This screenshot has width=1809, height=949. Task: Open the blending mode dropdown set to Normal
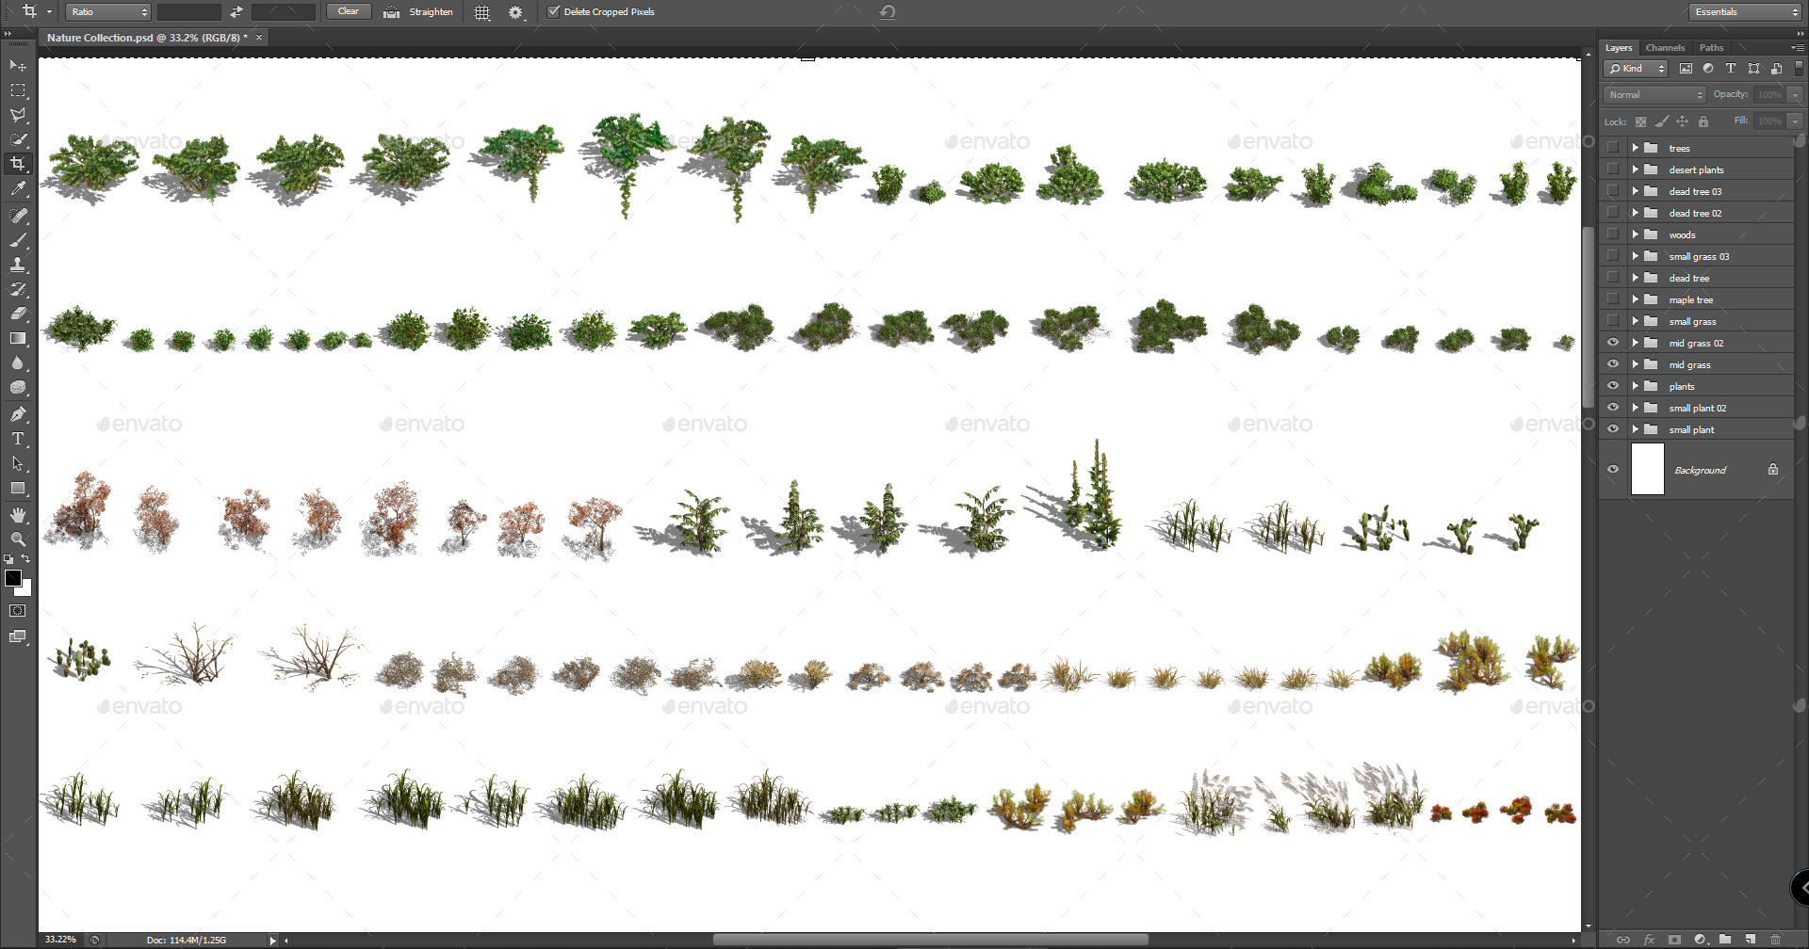[x=1654, y=94]
